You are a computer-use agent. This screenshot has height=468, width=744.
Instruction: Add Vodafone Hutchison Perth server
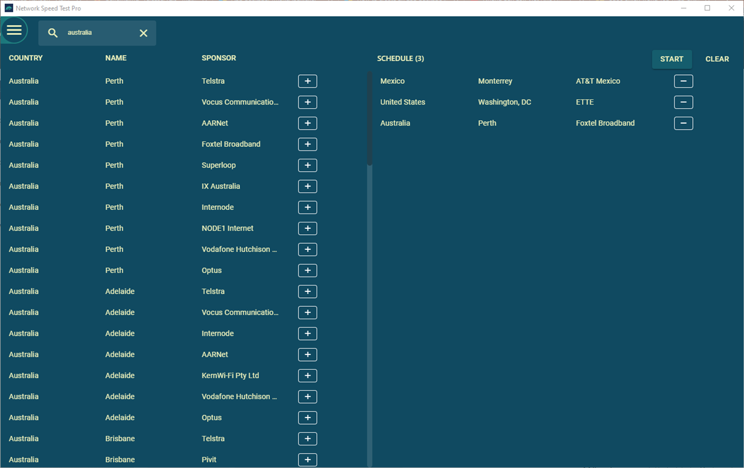click(x=307, y=249)
